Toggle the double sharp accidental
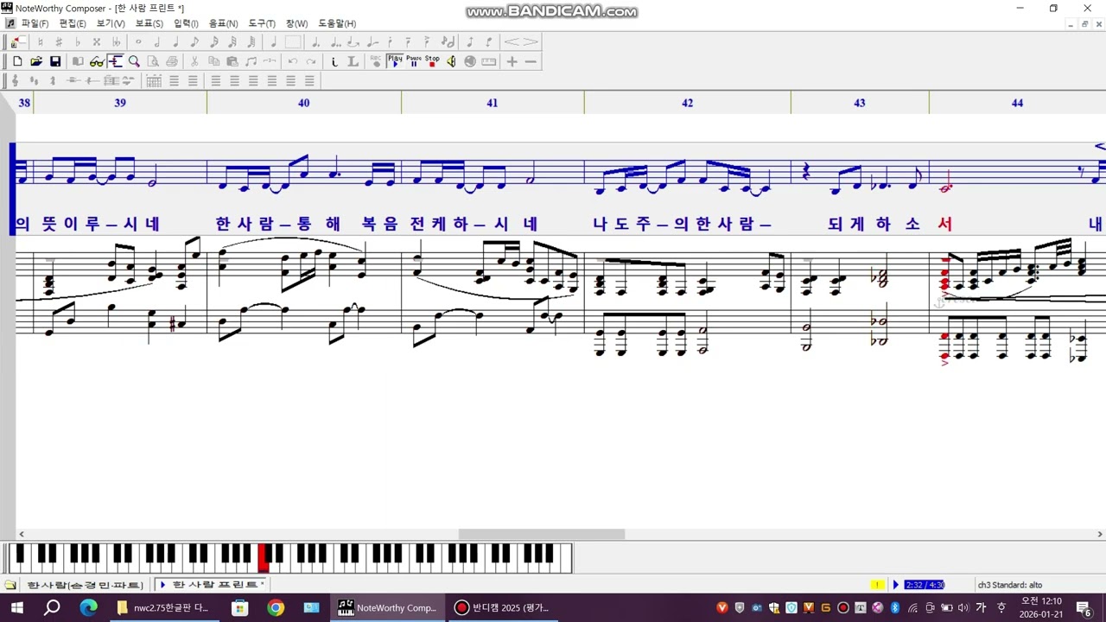The image size is (1106, 622). tap(97, 41)
